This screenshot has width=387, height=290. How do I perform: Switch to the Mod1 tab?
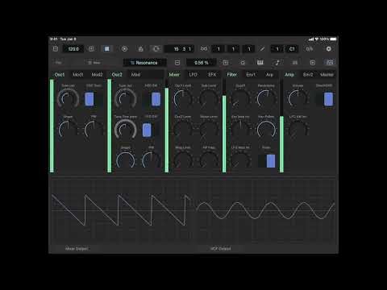click(x=78, y=75)
